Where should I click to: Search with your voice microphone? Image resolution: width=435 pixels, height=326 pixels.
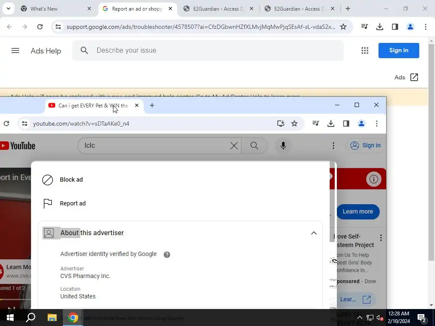[283, 146]
